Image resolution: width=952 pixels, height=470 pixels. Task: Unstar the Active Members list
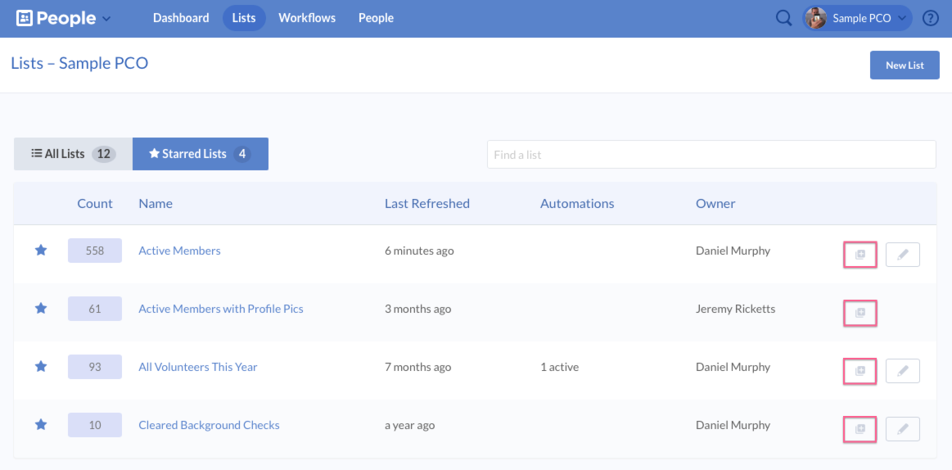[41, 251]
